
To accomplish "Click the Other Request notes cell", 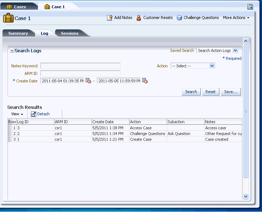I will 223,134.
